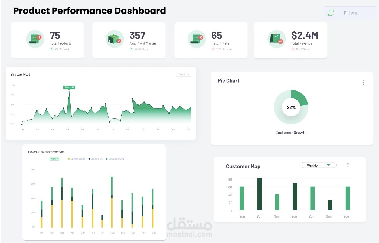Image resolution: width=379 pixels, height=243 pixels.
Task: Click the Total Products up-trend arrow
Action: pos(51,49)
